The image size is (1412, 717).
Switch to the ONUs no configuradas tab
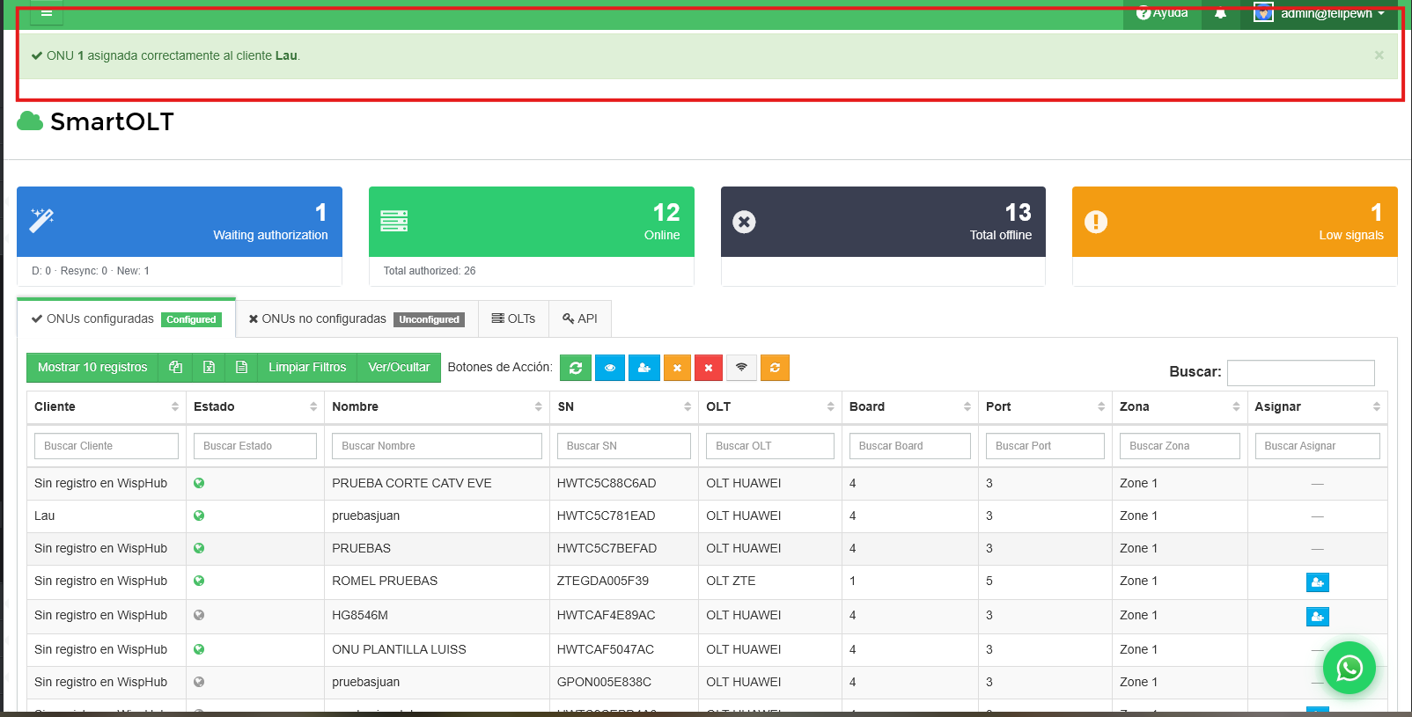tap(357, 318)
